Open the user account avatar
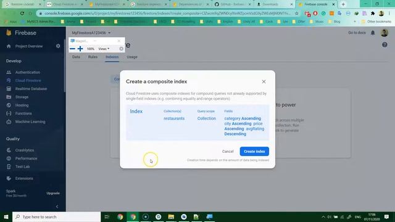The height and width of the screenshot is (222, 395). (x=384, y=33)
